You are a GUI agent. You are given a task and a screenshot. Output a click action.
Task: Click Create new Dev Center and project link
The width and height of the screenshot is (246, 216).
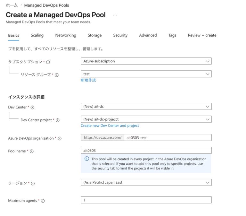pyautogui.click(x=110, y=125)
